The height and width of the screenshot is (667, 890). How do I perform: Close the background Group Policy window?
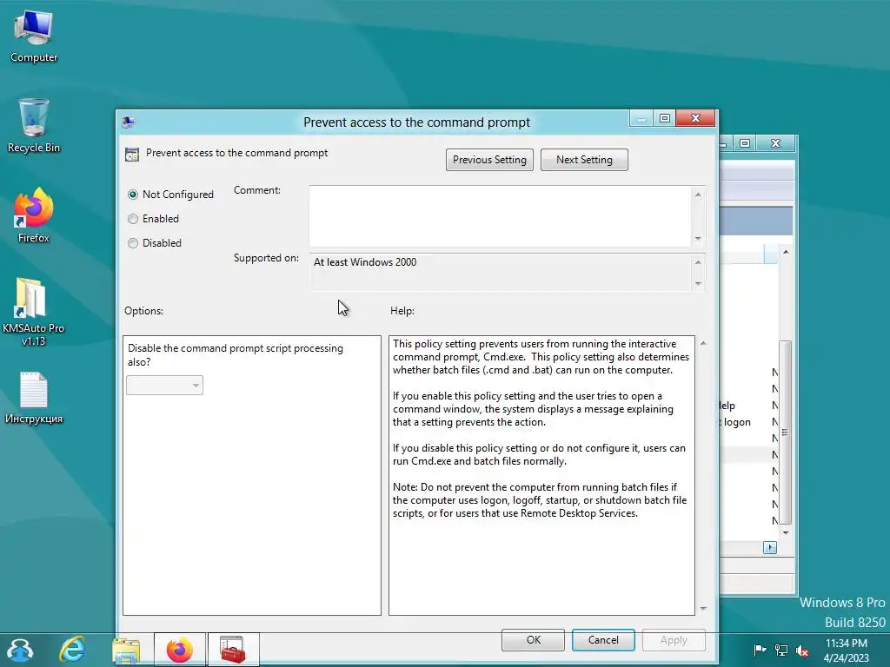pyautogui.click(x=775, y=143)
